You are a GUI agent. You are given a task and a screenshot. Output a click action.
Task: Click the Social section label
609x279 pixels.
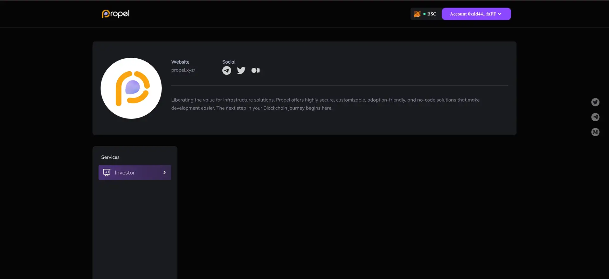coord(229,62)
